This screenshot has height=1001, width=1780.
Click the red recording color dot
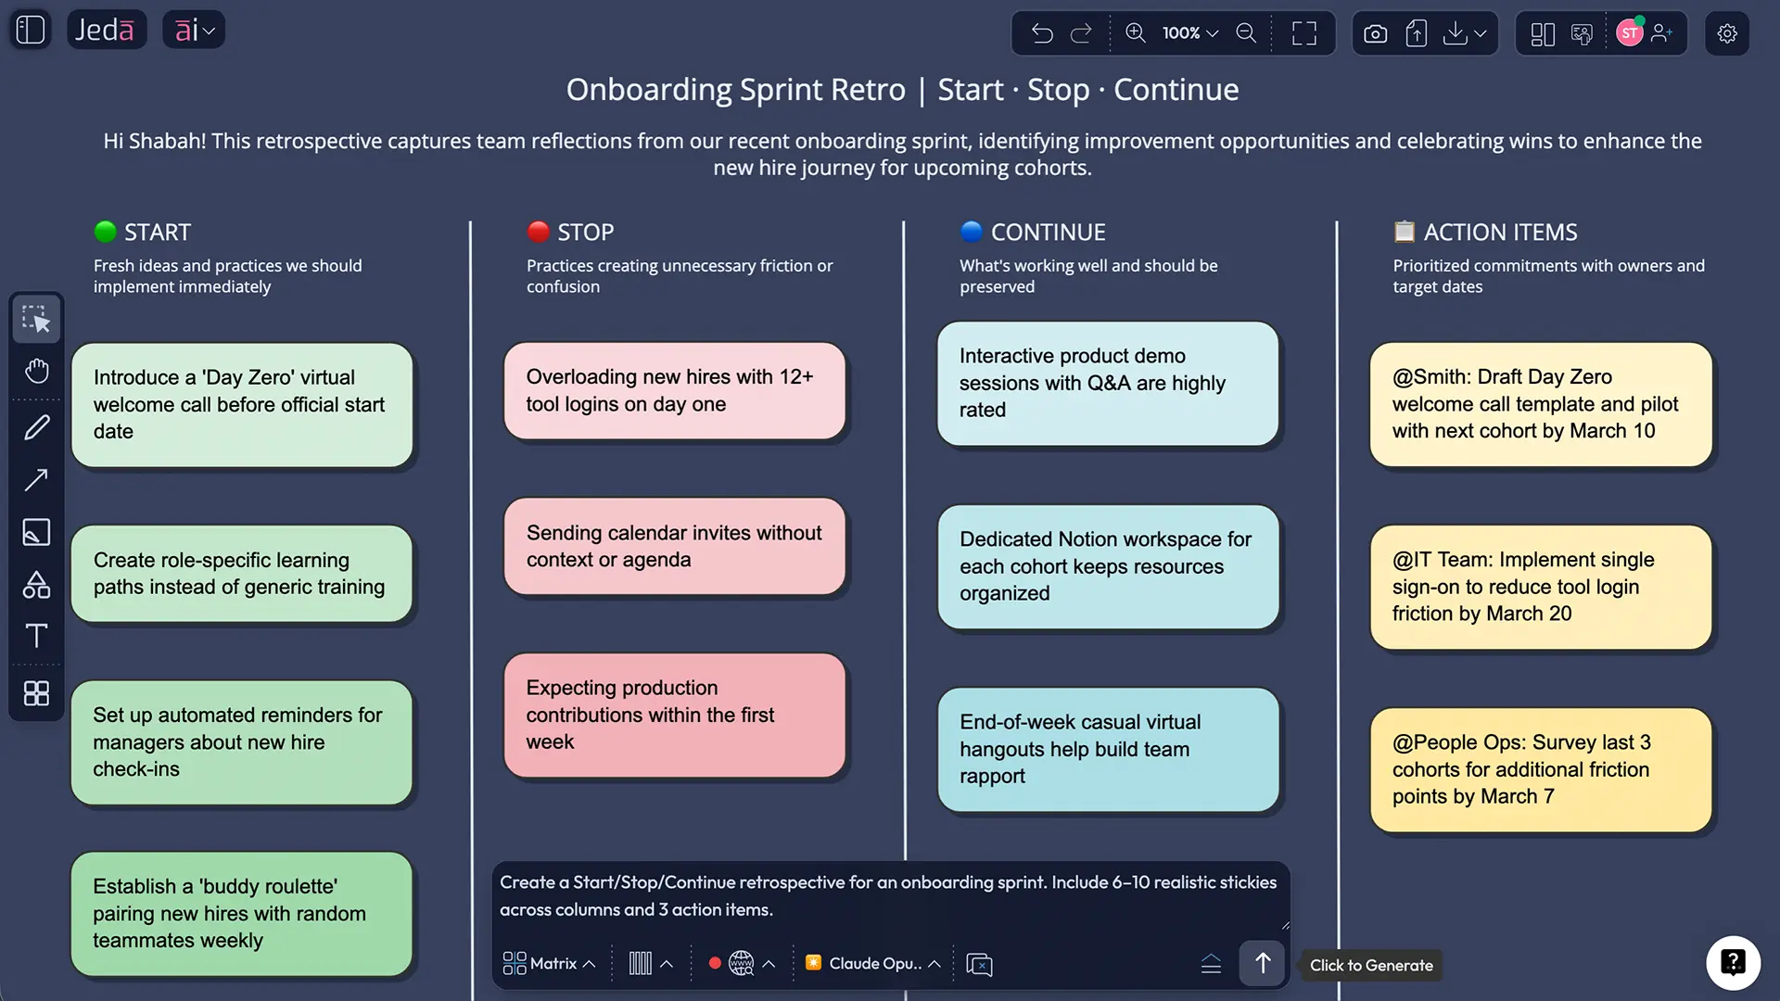pos(715,963)
